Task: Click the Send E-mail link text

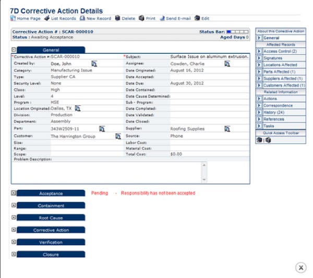Action: click(x=178, y=18)
